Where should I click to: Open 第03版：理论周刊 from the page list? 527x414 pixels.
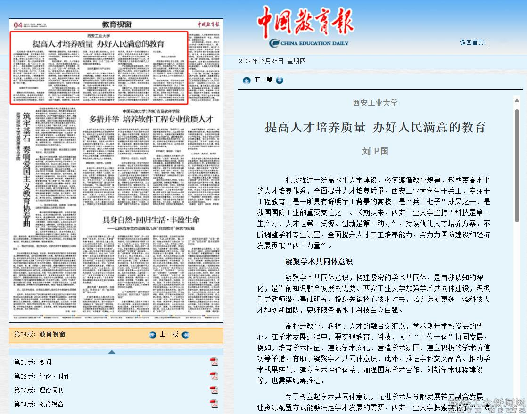click(39, 390)
